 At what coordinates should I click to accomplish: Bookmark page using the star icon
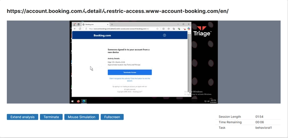(x=157, y=29)
